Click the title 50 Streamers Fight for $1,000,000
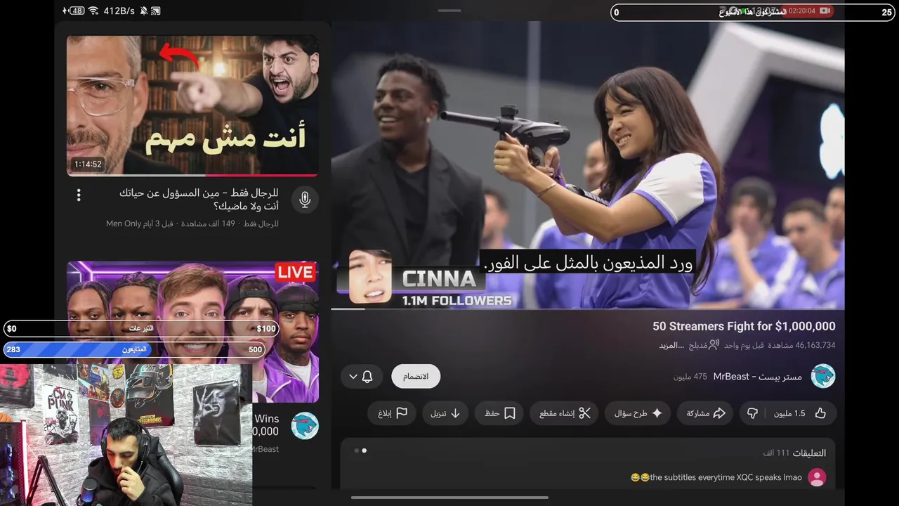899x506 pixels. click(x=744, y=326)
